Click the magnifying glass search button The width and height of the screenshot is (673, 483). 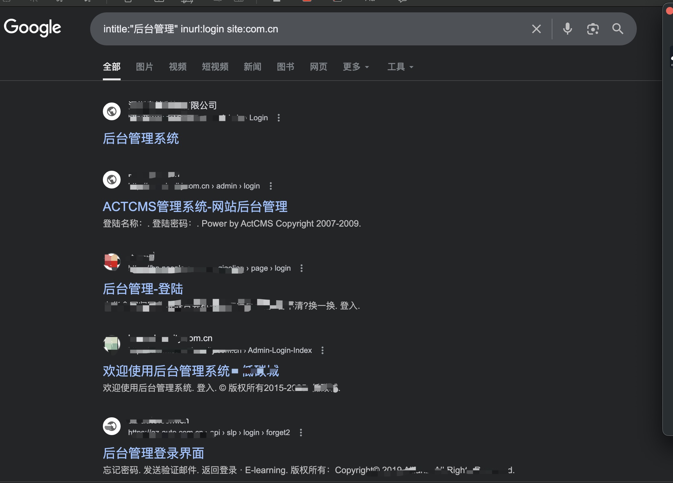[617, 29]
